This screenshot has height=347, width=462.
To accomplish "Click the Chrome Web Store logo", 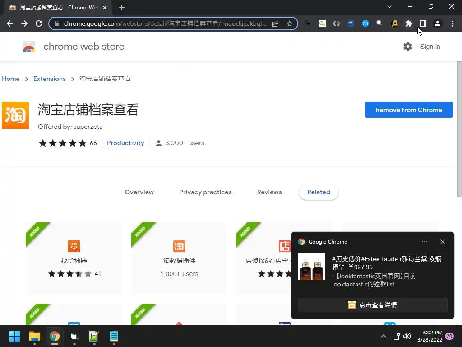I will tap(29, 47).
